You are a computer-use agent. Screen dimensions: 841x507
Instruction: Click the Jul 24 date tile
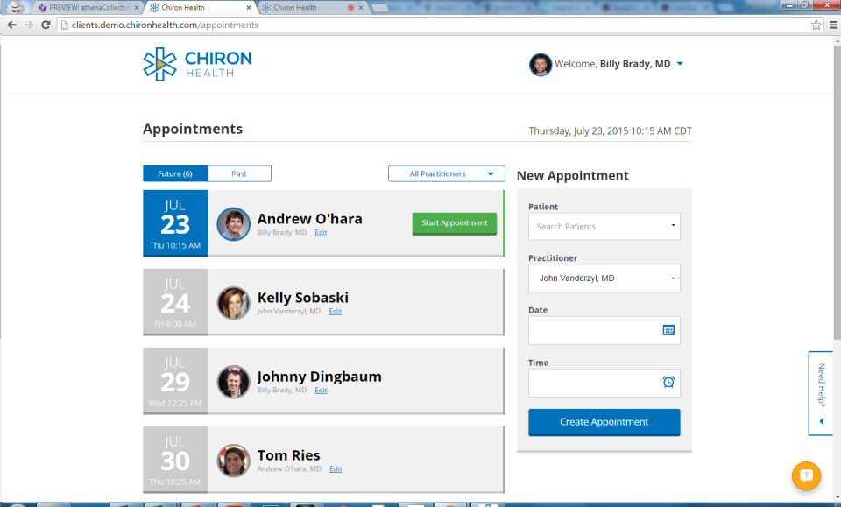pos(175,302)
